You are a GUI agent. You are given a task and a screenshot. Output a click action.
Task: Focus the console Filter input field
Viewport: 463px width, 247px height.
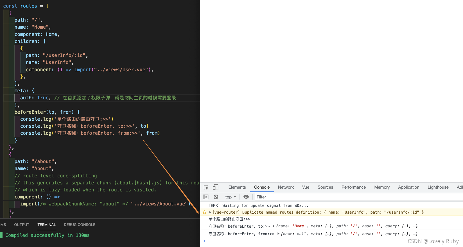click(x=359, y=197)
